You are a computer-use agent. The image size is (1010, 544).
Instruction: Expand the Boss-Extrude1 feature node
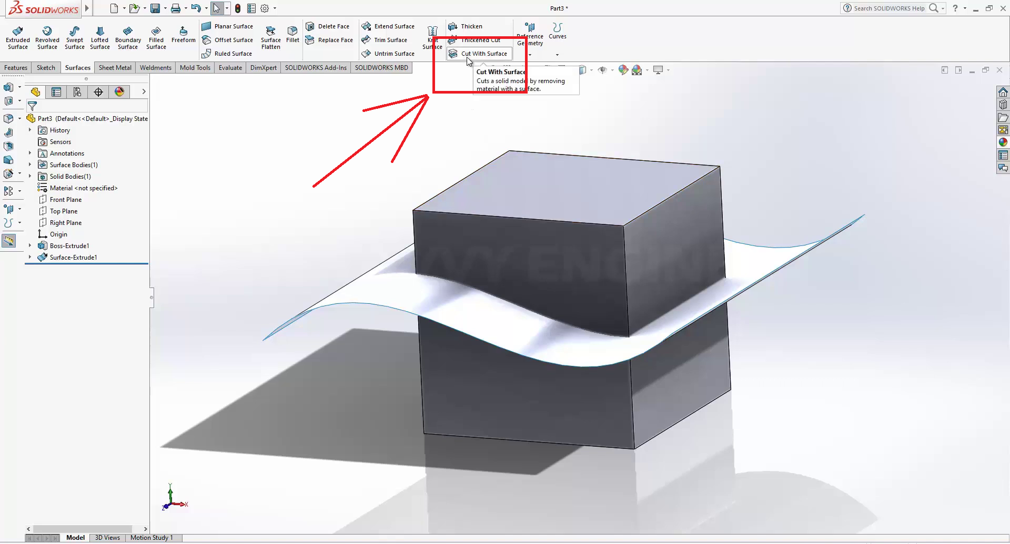pos(30,246)
